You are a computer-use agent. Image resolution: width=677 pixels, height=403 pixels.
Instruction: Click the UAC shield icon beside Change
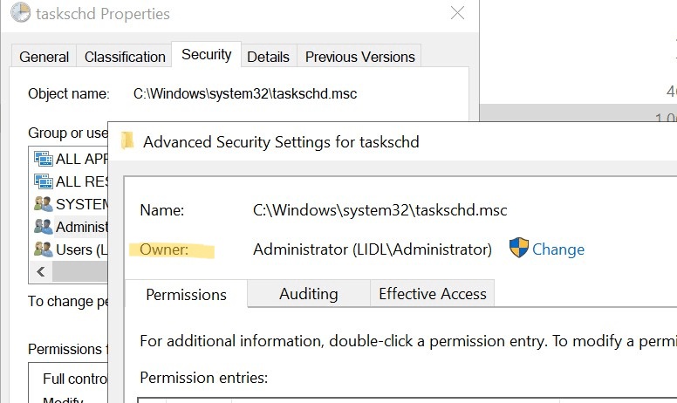[519, 249]
